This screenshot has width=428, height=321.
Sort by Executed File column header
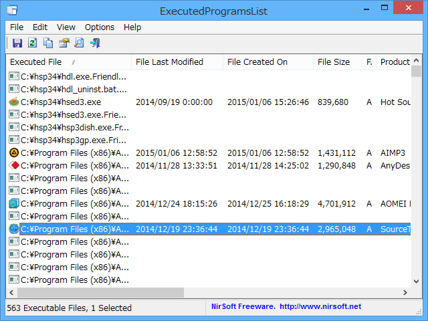[69, 62]
